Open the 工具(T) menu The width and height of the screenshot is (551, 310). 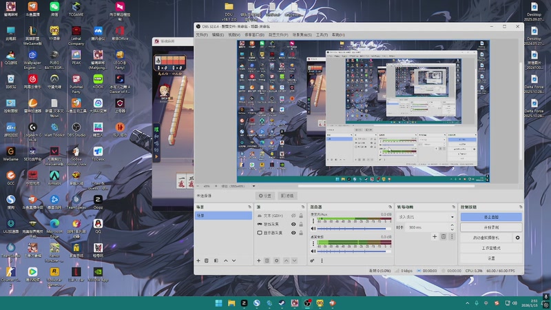tap(322, 34)
